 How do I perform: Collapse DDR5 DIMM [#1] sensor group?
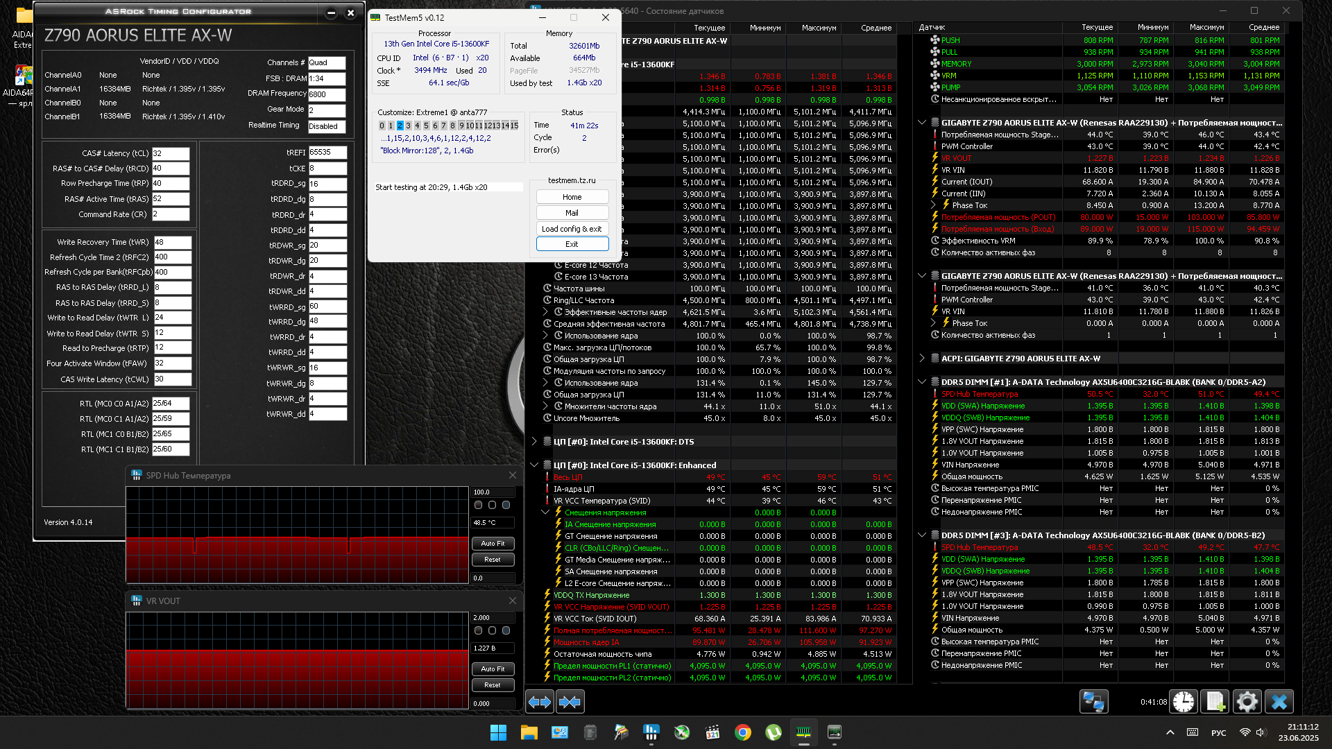pyautogui.click(x=921, y=382)
